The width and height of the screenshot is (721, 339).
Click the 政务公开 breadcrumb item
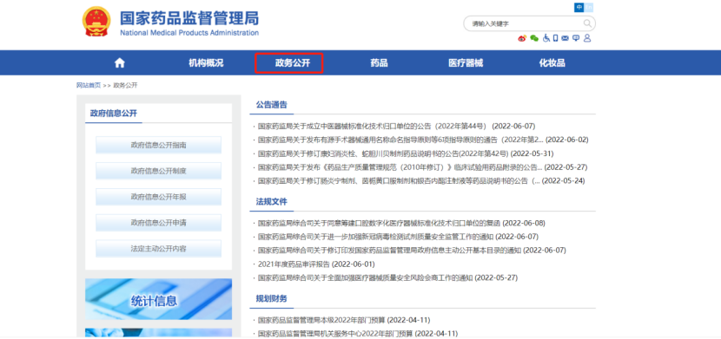coord(125,85)
